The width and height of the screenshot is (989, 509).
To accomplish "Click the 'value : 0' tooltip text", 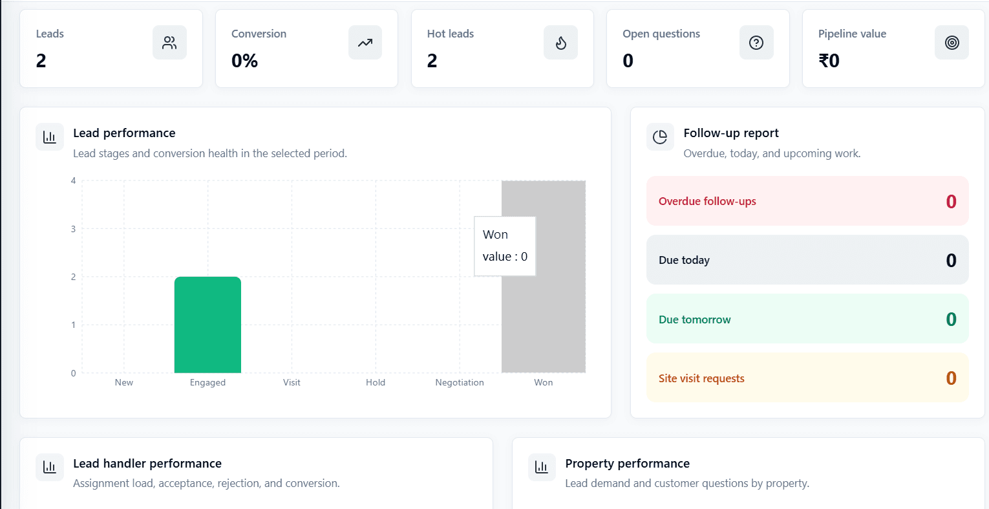I will point(505,257).
